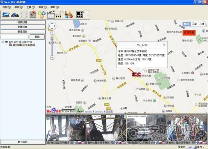Close the PU_2733 info popup

pyautogui.click(x=164, y=45)
